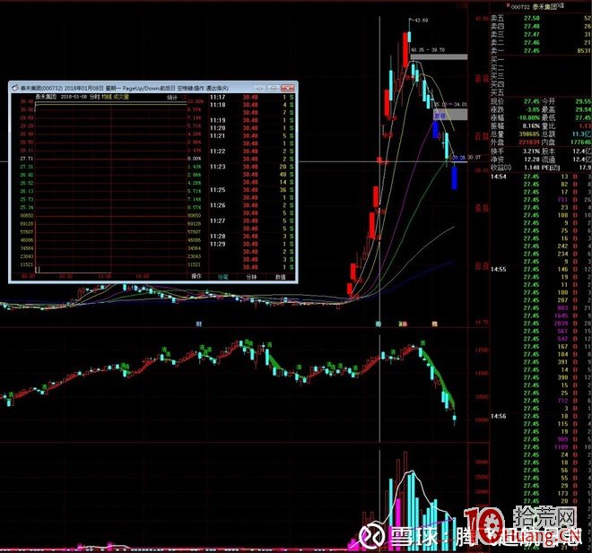Click the 换手 value 3.21%
The height and width of the screenshot is (553, 592).
532,151
